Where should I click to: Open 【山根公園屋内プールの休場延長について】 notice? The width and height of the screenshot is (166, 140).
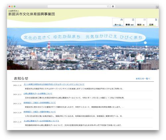point(41,121)
